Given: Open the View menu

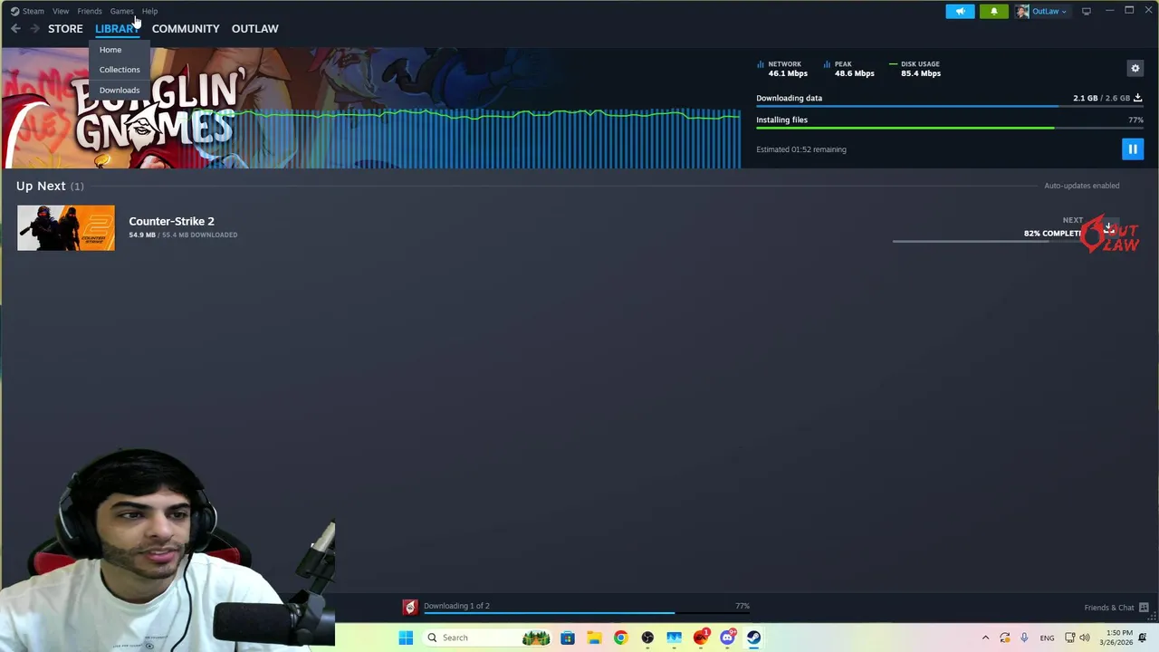Looking at the screenshot, I should 61,11.
